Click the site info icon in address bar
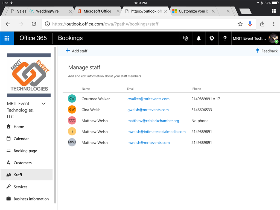The width and height of the screenshot is (280, 210). [47, 24]
